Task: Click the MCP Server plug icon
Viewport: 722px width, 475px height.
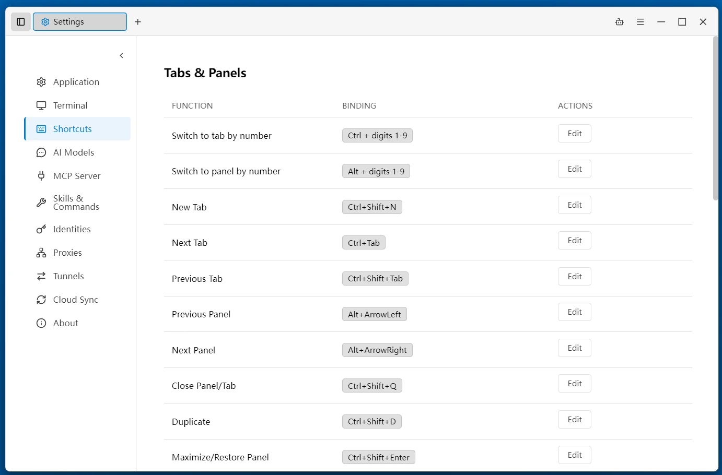Action: click(x=41, y=176)
